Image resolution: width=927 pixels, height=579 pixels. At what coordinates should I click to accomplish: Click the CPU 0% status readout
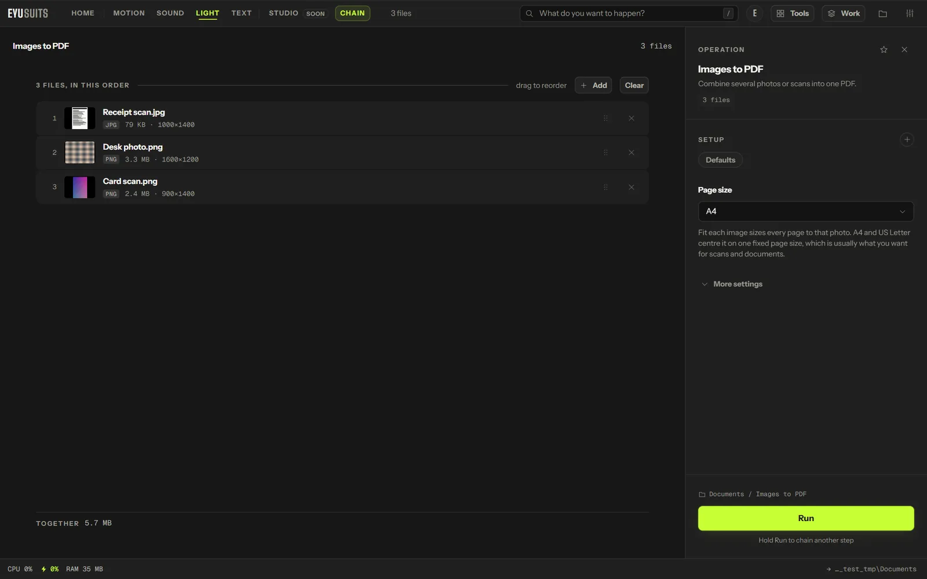click(x=20, y=569)
